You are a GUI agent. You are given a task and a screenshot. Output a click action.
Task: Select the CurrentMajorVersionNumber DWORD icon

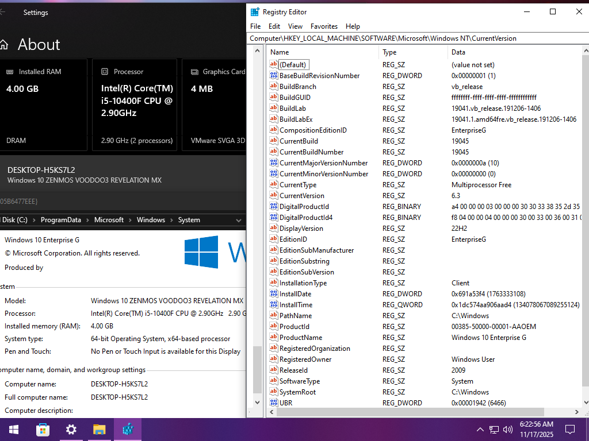(273, 163)
